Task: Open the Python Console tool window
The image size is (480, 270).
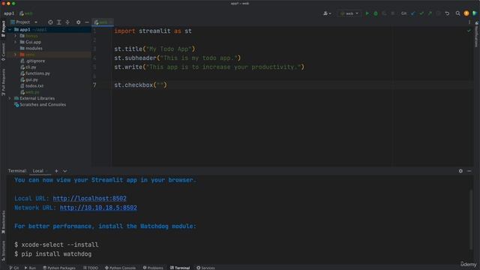Action: (x=120, y=268)
